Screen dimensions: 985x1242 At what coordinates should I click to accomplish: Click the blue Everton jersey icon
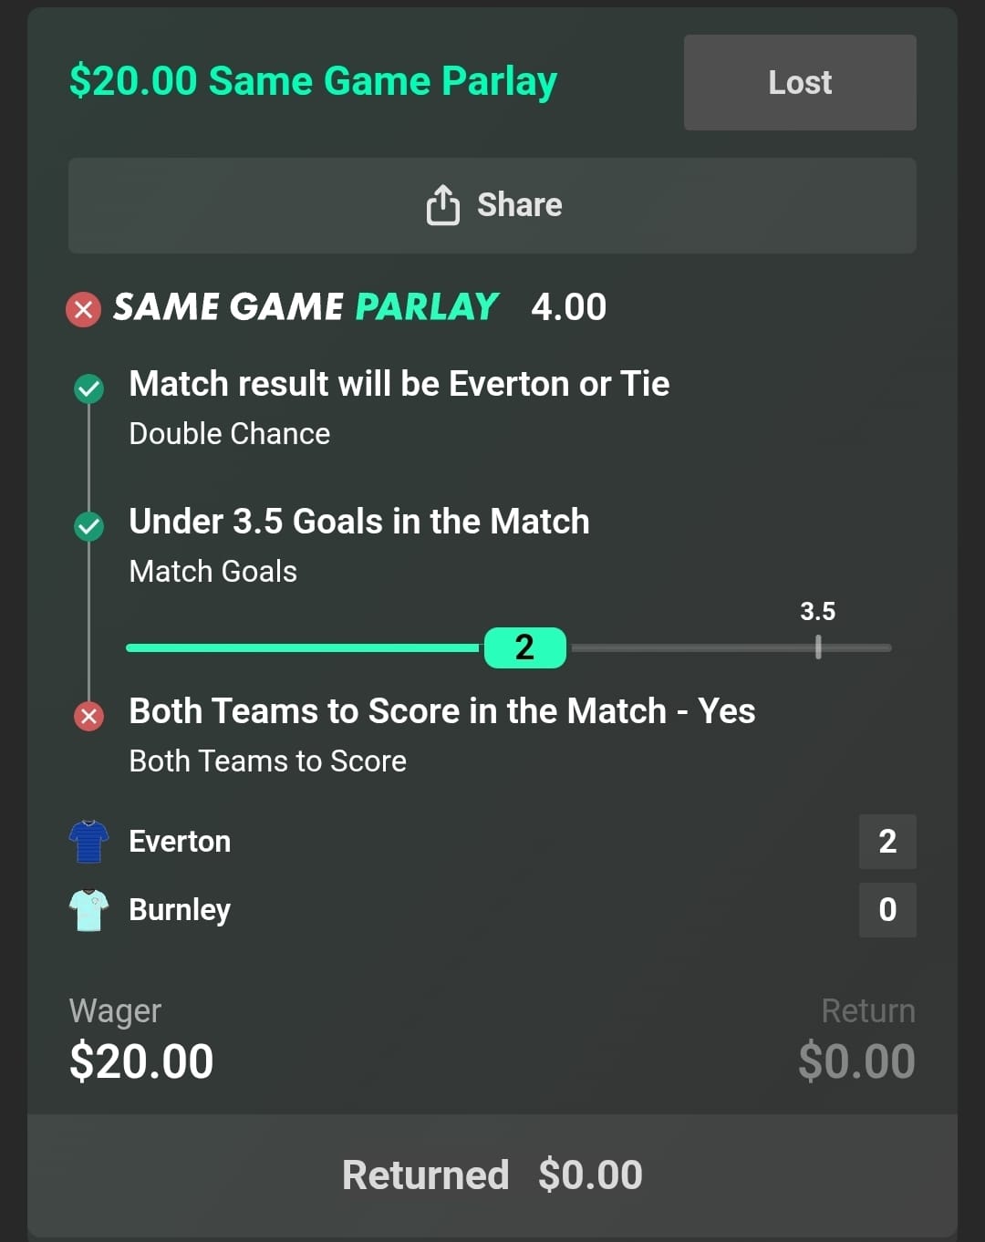(88, 841)
